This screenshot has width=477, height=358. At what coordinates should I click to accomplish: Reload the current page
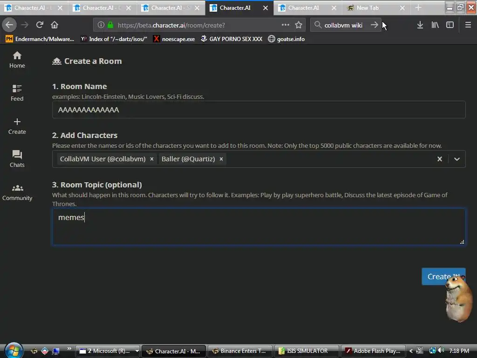[x=40, y=25]
